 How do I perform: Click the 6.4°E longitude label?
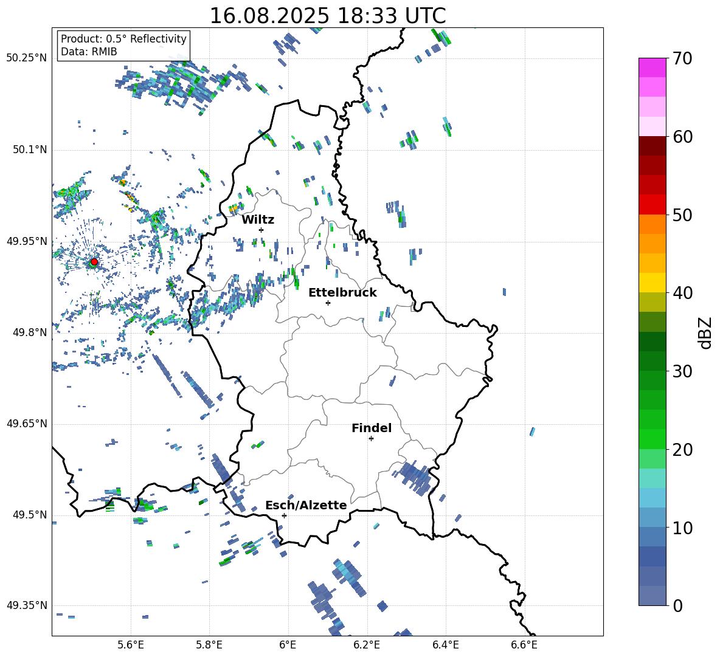pyautogui.click(x=445, y=645)
